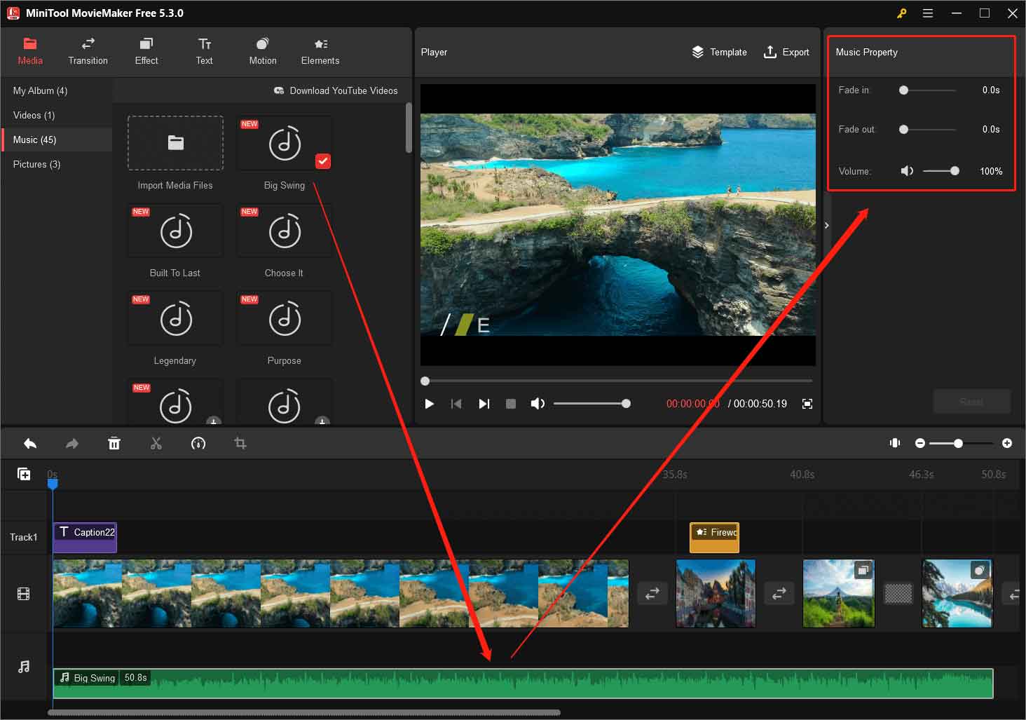
Task: Delete the selected clip with trash icon
Action: click(x=114, y=443)
